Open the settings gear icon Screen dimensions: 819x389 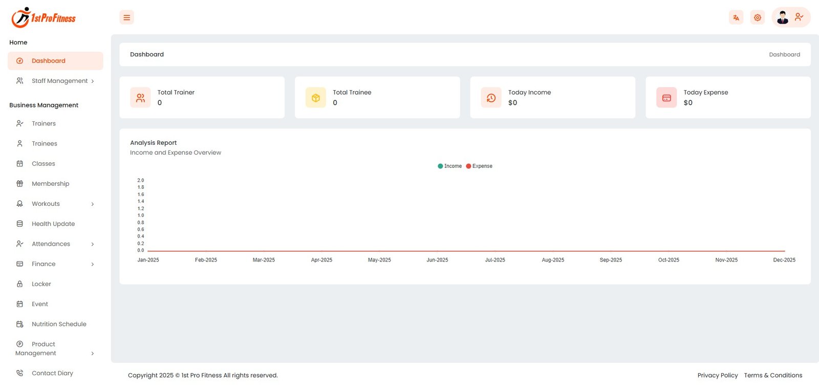[757, 17]
